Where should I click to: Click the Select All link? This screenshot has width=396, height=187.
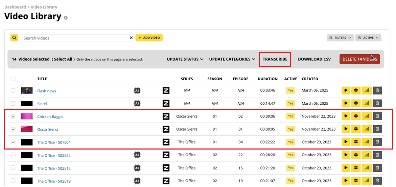pos(63,59)
